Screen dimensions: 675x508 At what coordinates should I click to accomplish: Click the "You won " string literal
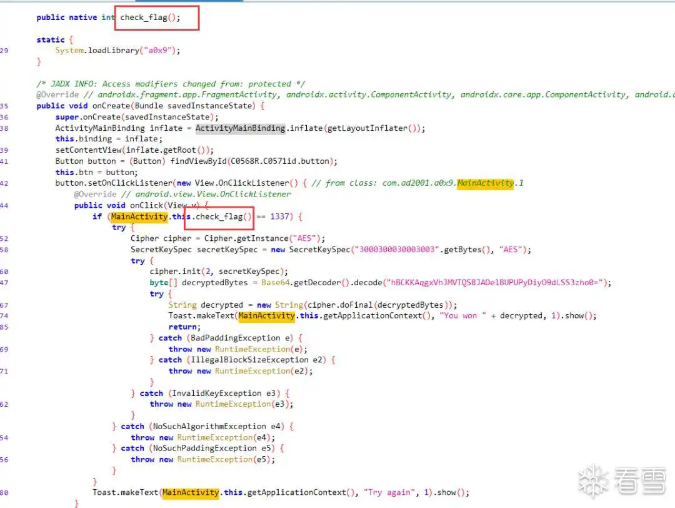click(462, 316)
